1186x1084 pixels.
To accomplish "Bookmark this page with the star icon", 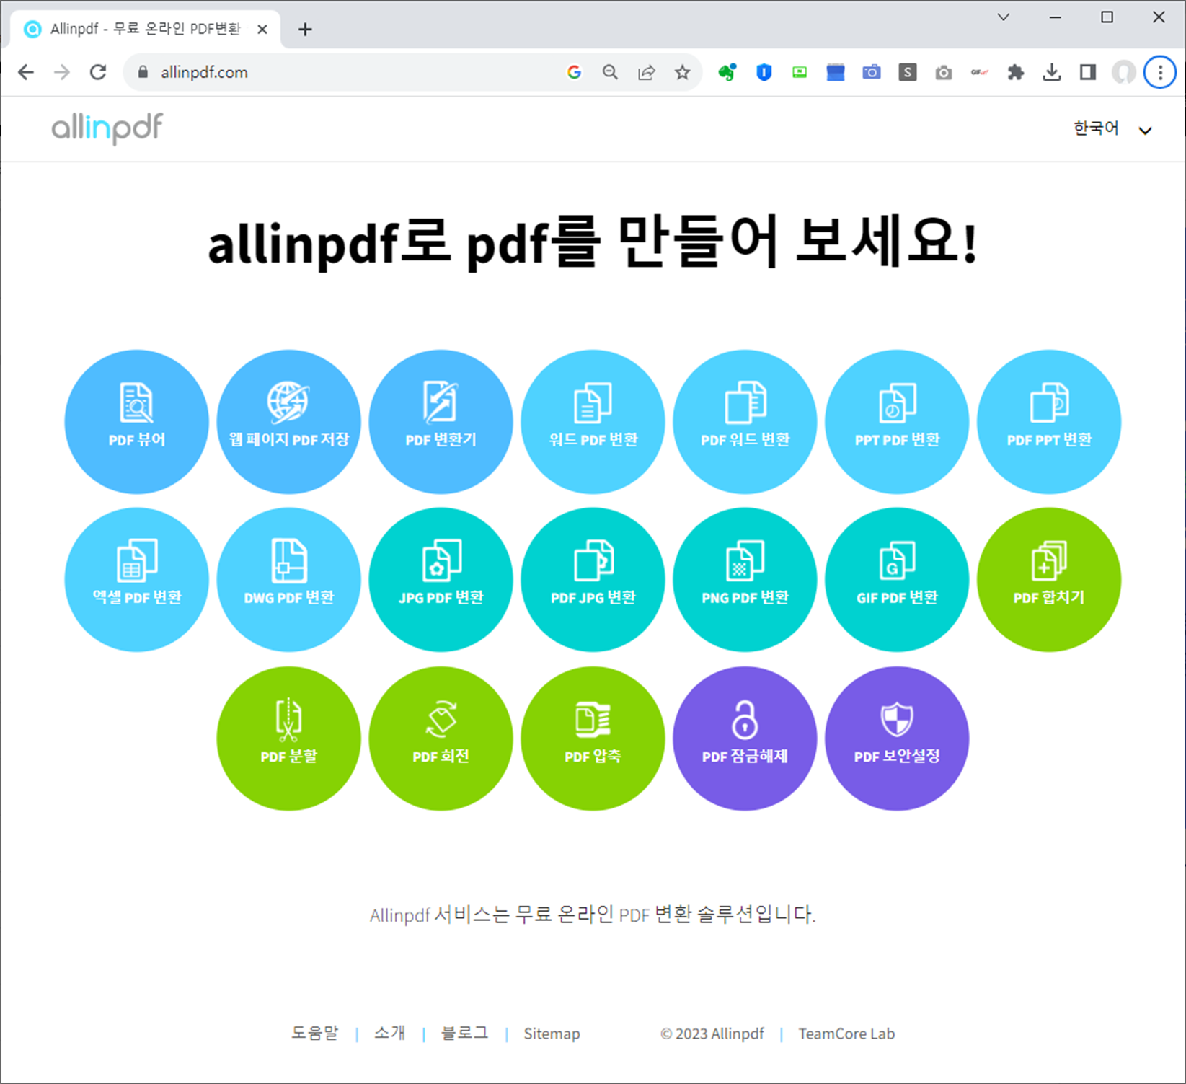I will click(x=682, y=72).
